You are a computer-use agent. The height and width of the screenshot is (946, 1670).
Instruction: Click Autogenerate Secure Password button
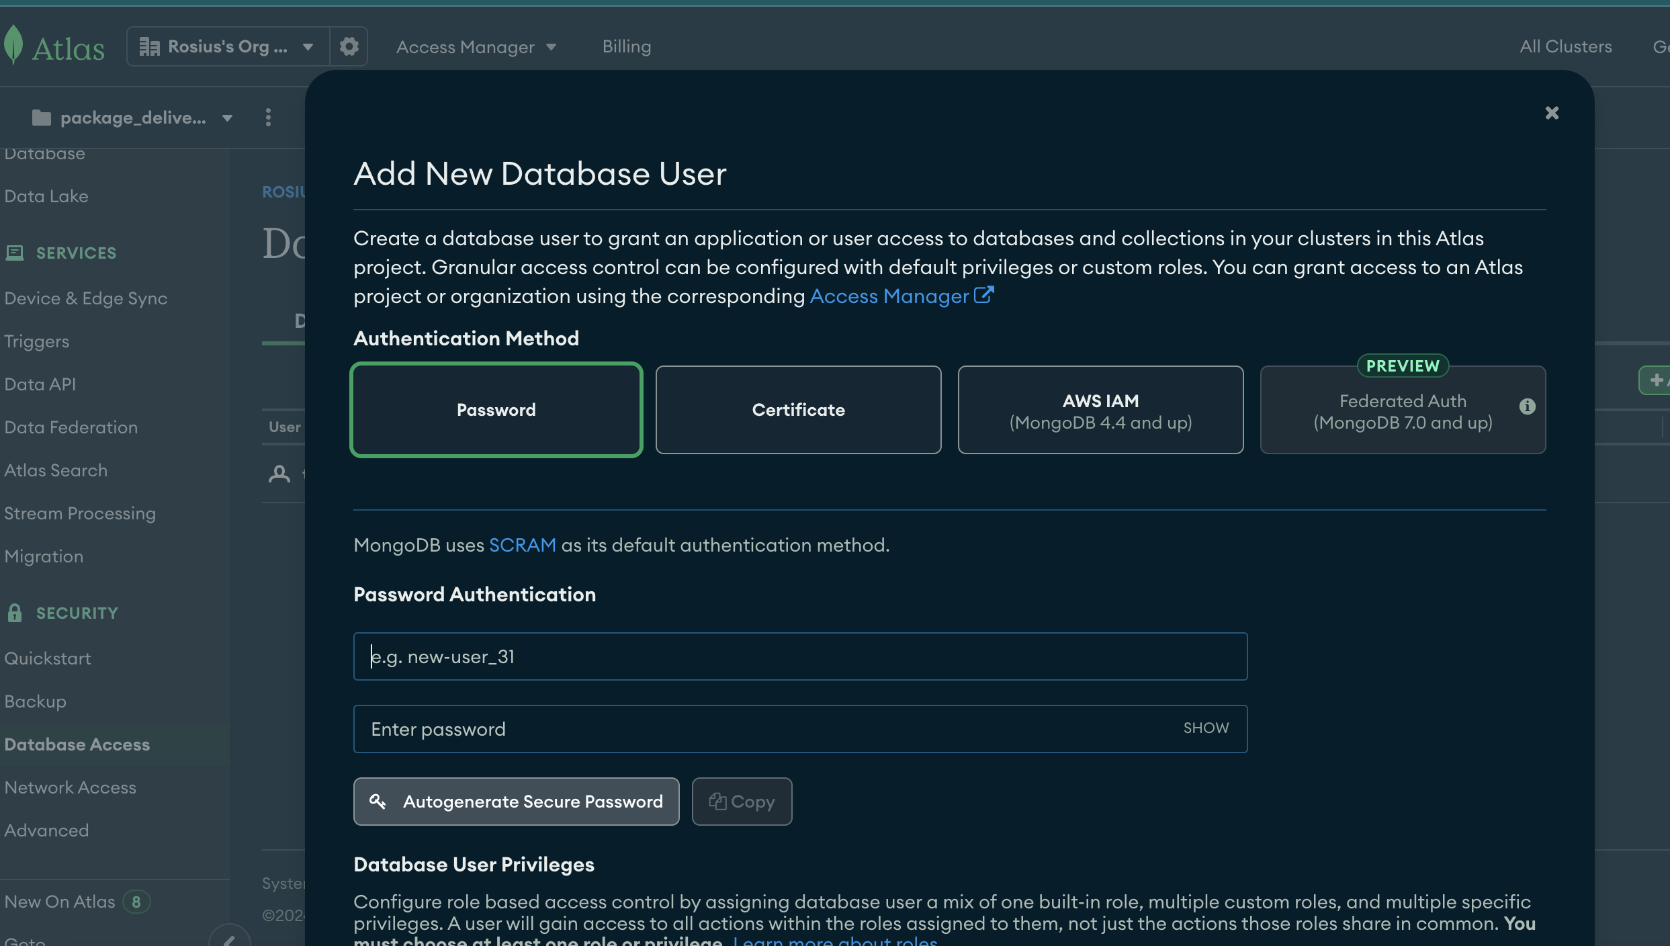(516, 802)
